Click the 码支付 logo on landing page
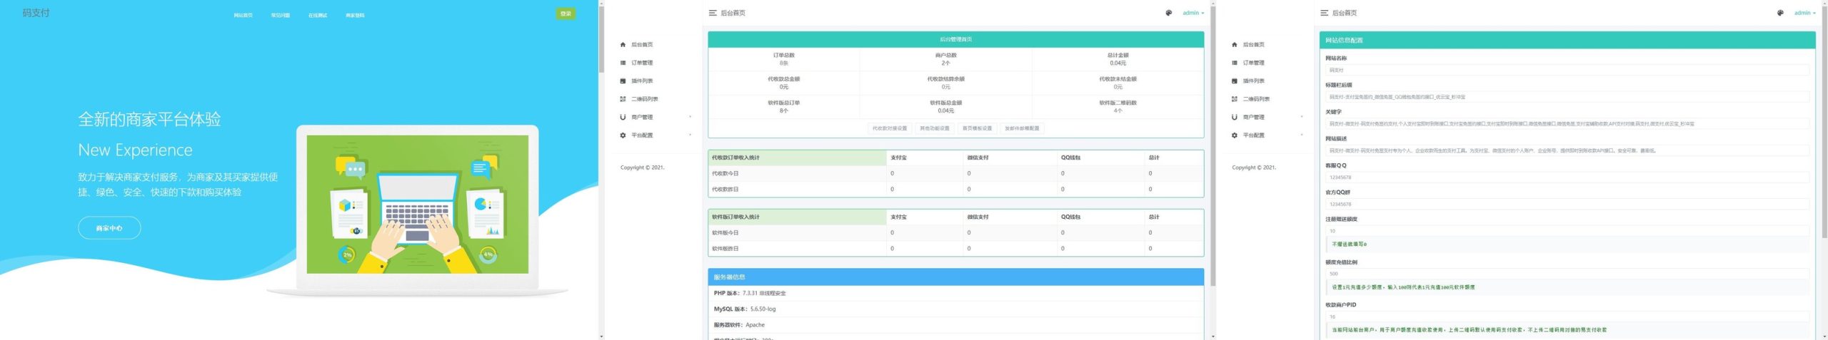Image resolution: width=1828 pixels, height=340 pixels. tap(36, 13)
